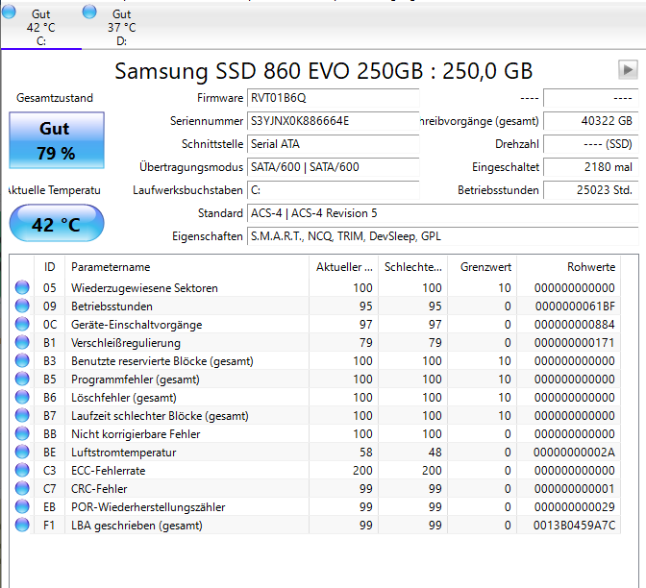Select the Programmfehler (gesamt) parameter name
This screenshot has width=646, height=588.
(136, 380)
